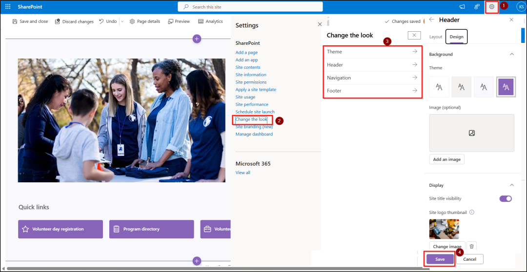Click the search magnifier icon
This screenshot has width=527, height=272.
(x=186, y=7)
